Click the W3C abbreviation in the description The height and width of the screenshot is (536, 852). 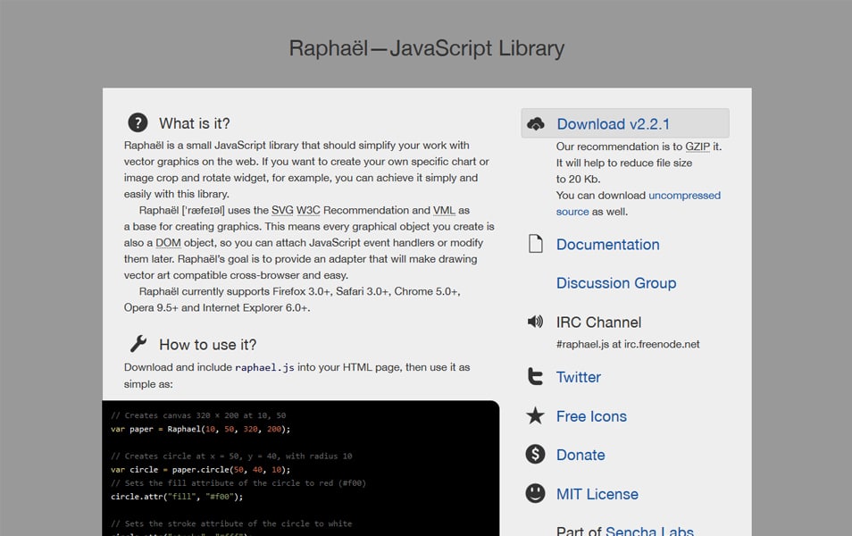(308, 210)
